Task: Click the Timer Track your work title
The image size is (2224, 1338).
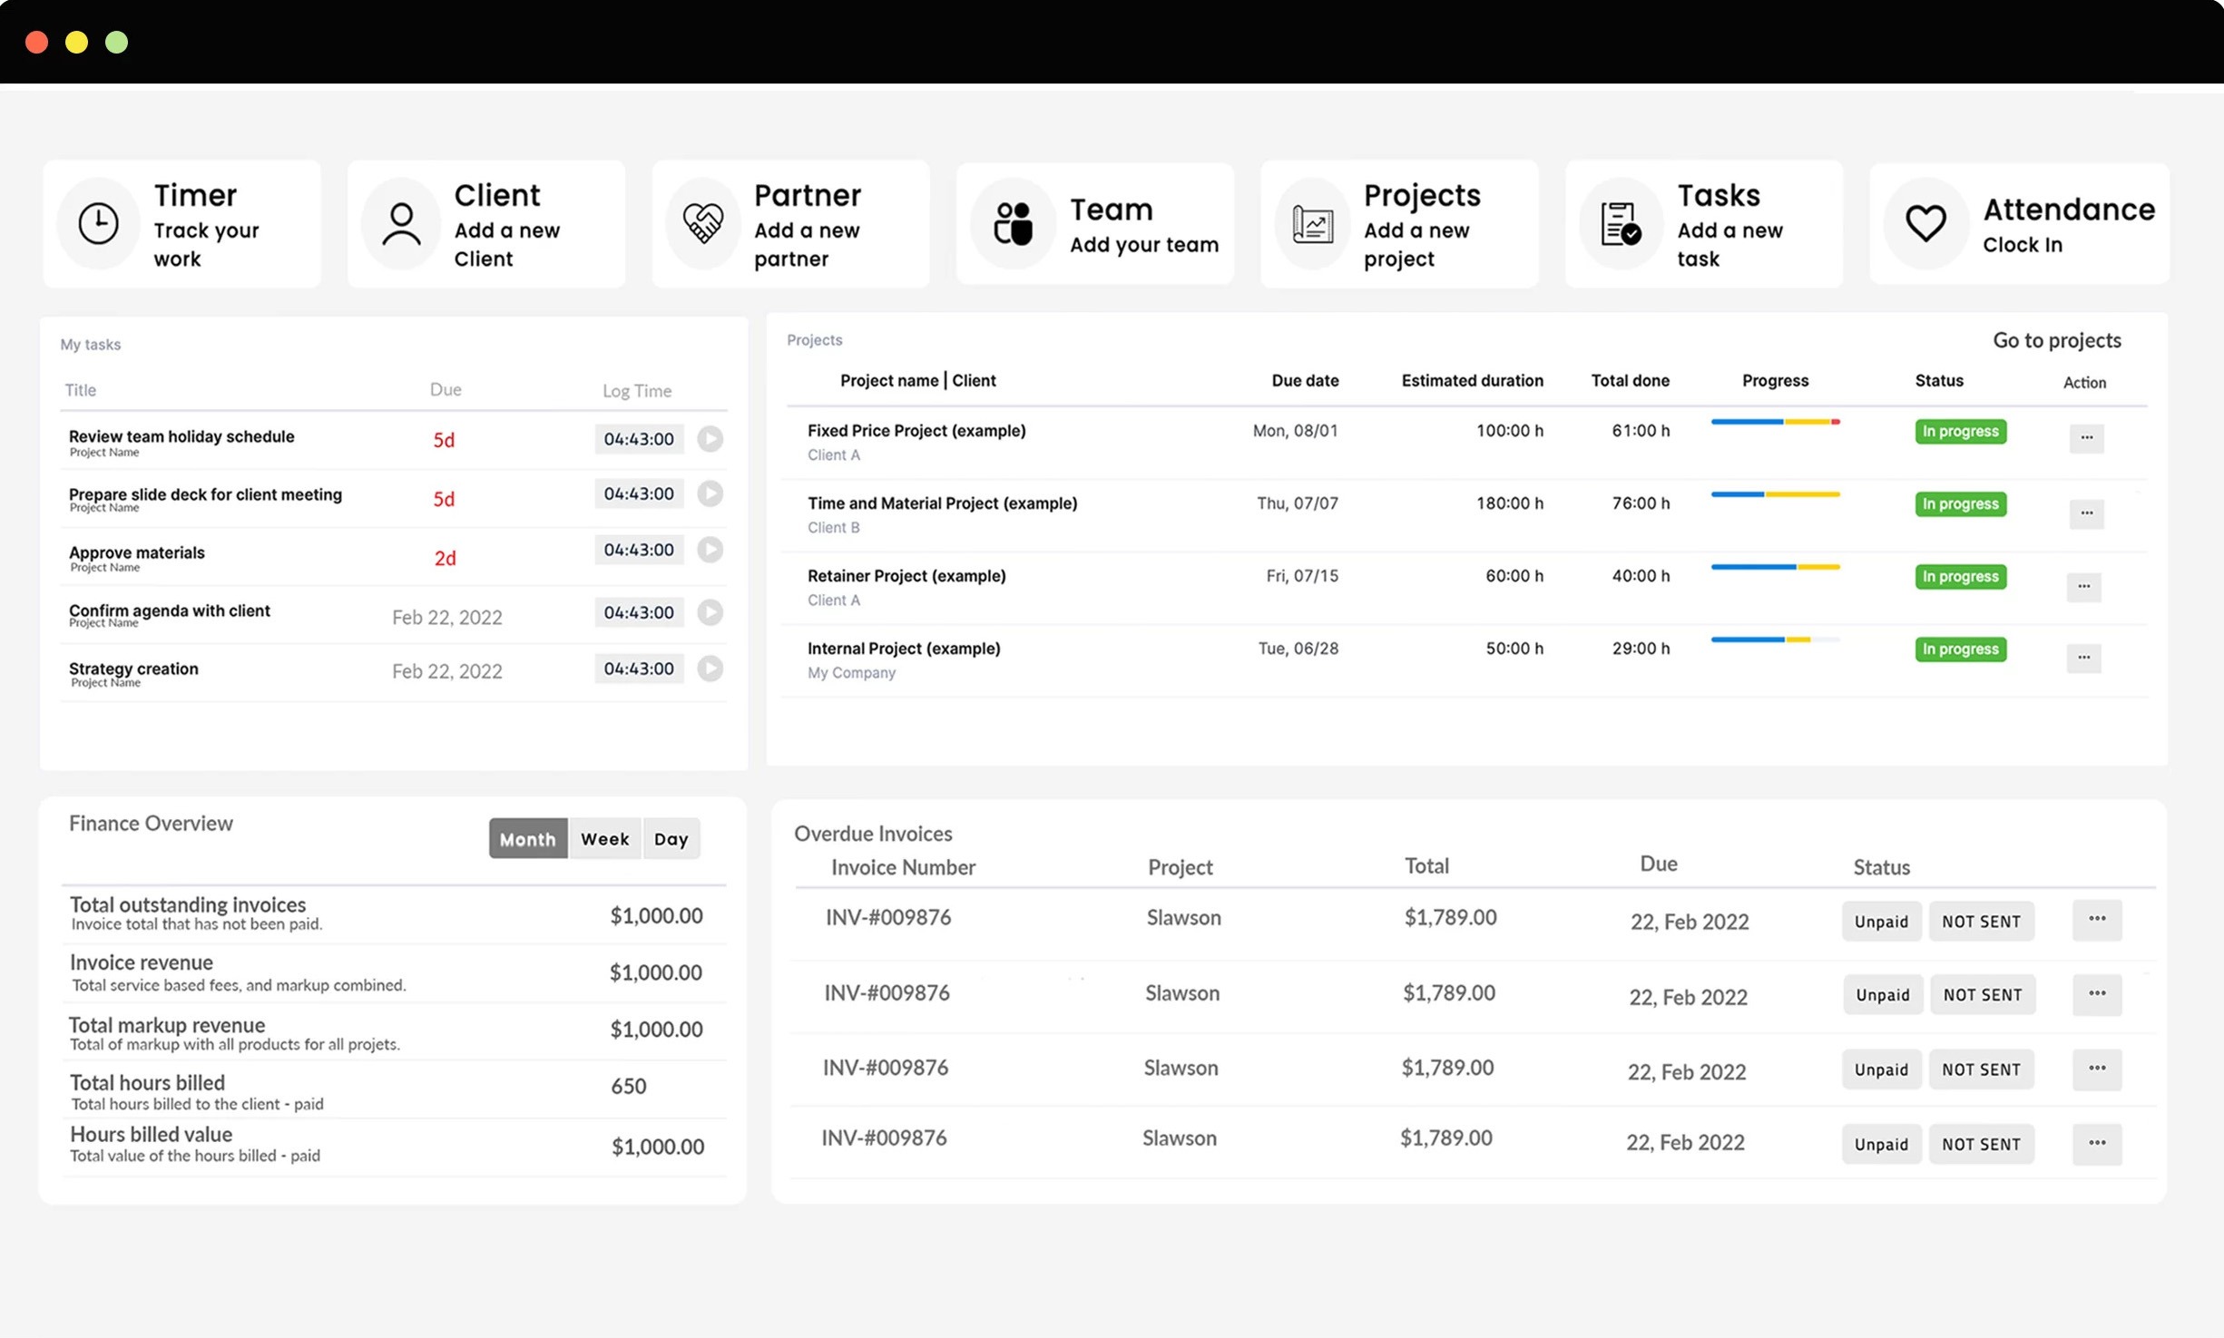Action: pos(207,225)
